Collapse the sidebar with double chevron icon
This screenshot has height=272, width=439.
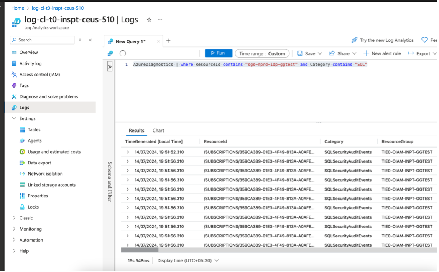pos(90,40)
